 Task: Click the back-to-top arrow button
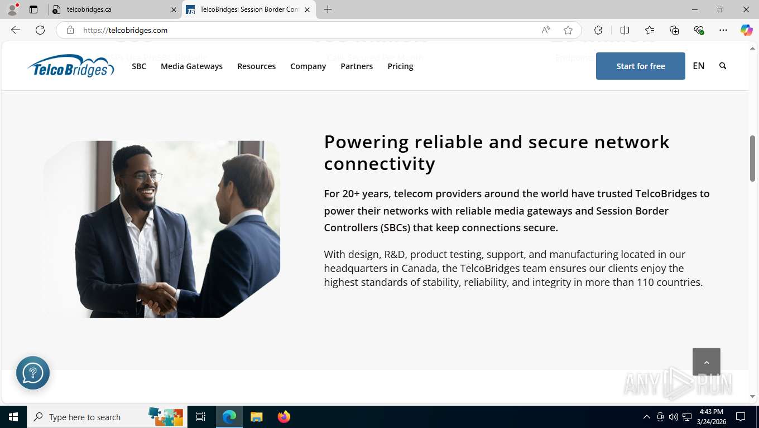pyautogui.click(x=707, y=362)
